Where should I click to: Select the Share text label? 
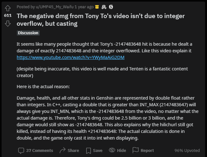tap(73, 151)
